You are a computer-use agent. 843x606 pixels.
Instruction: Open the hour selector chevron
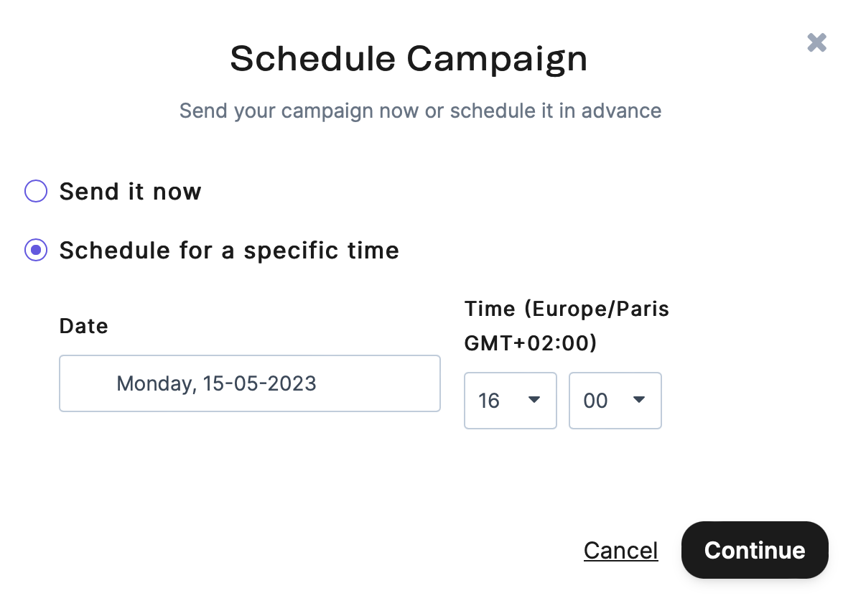tap(534, 401)
